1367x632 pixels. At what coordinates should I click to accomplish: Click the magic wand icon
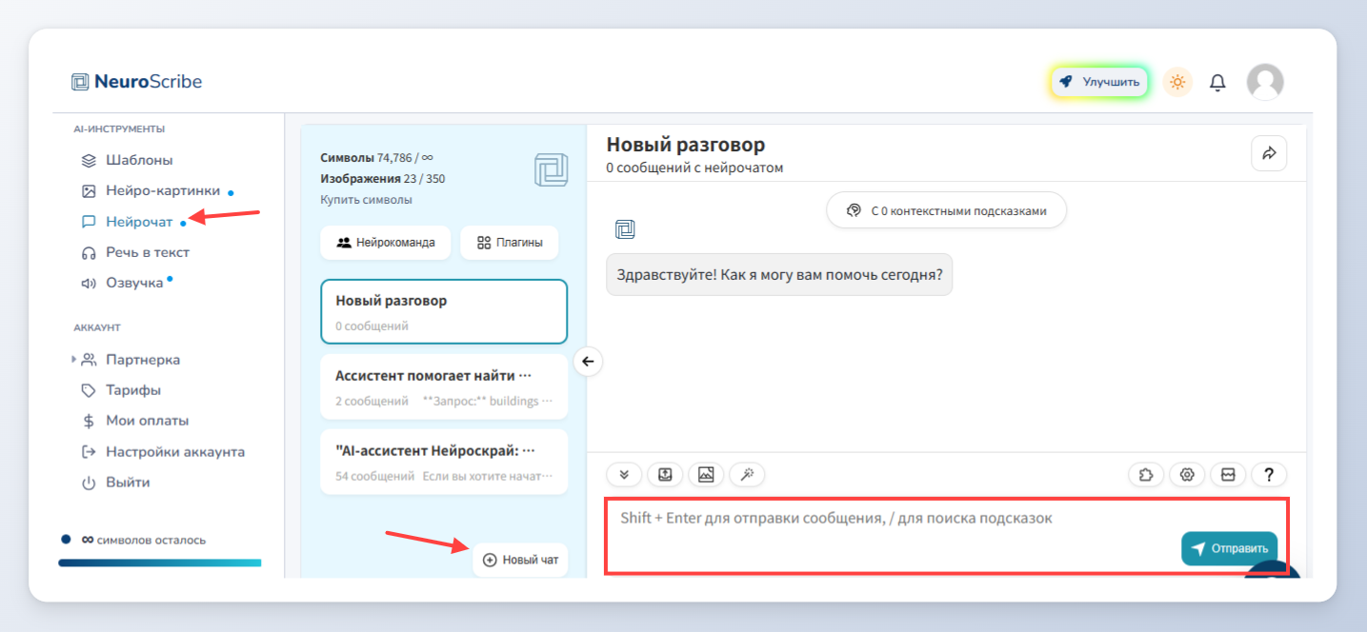click(747, 474)
